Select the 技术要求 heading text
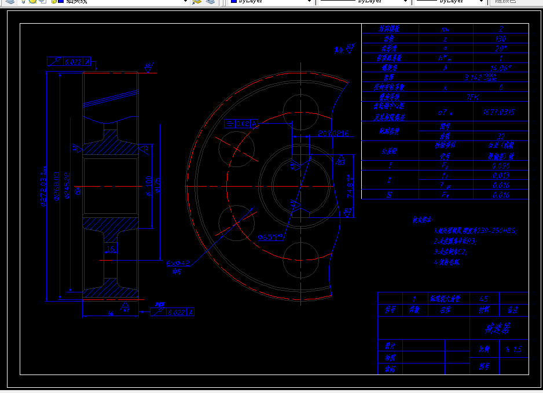 tap(423, 220)
